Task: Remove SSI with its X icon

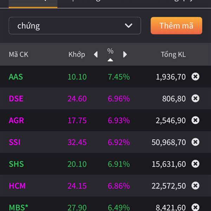Action: [195, 142]
